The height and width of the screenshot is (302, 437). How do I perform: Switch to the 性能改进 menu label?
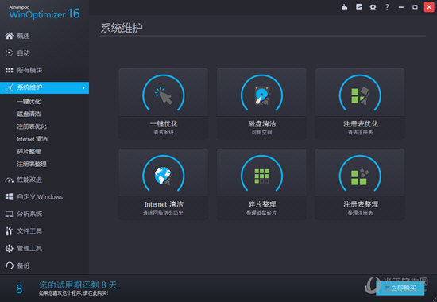(29, 180)
